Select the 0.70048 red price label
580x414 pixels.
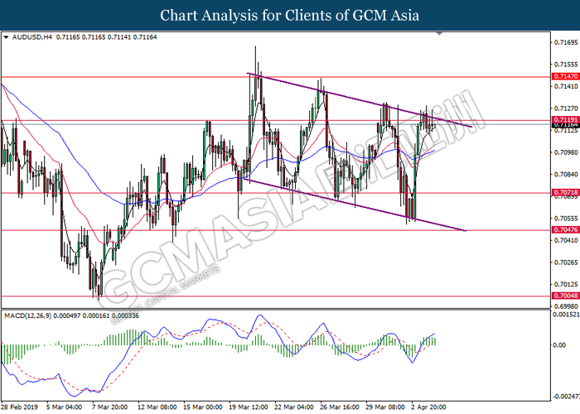pos(566,296)
